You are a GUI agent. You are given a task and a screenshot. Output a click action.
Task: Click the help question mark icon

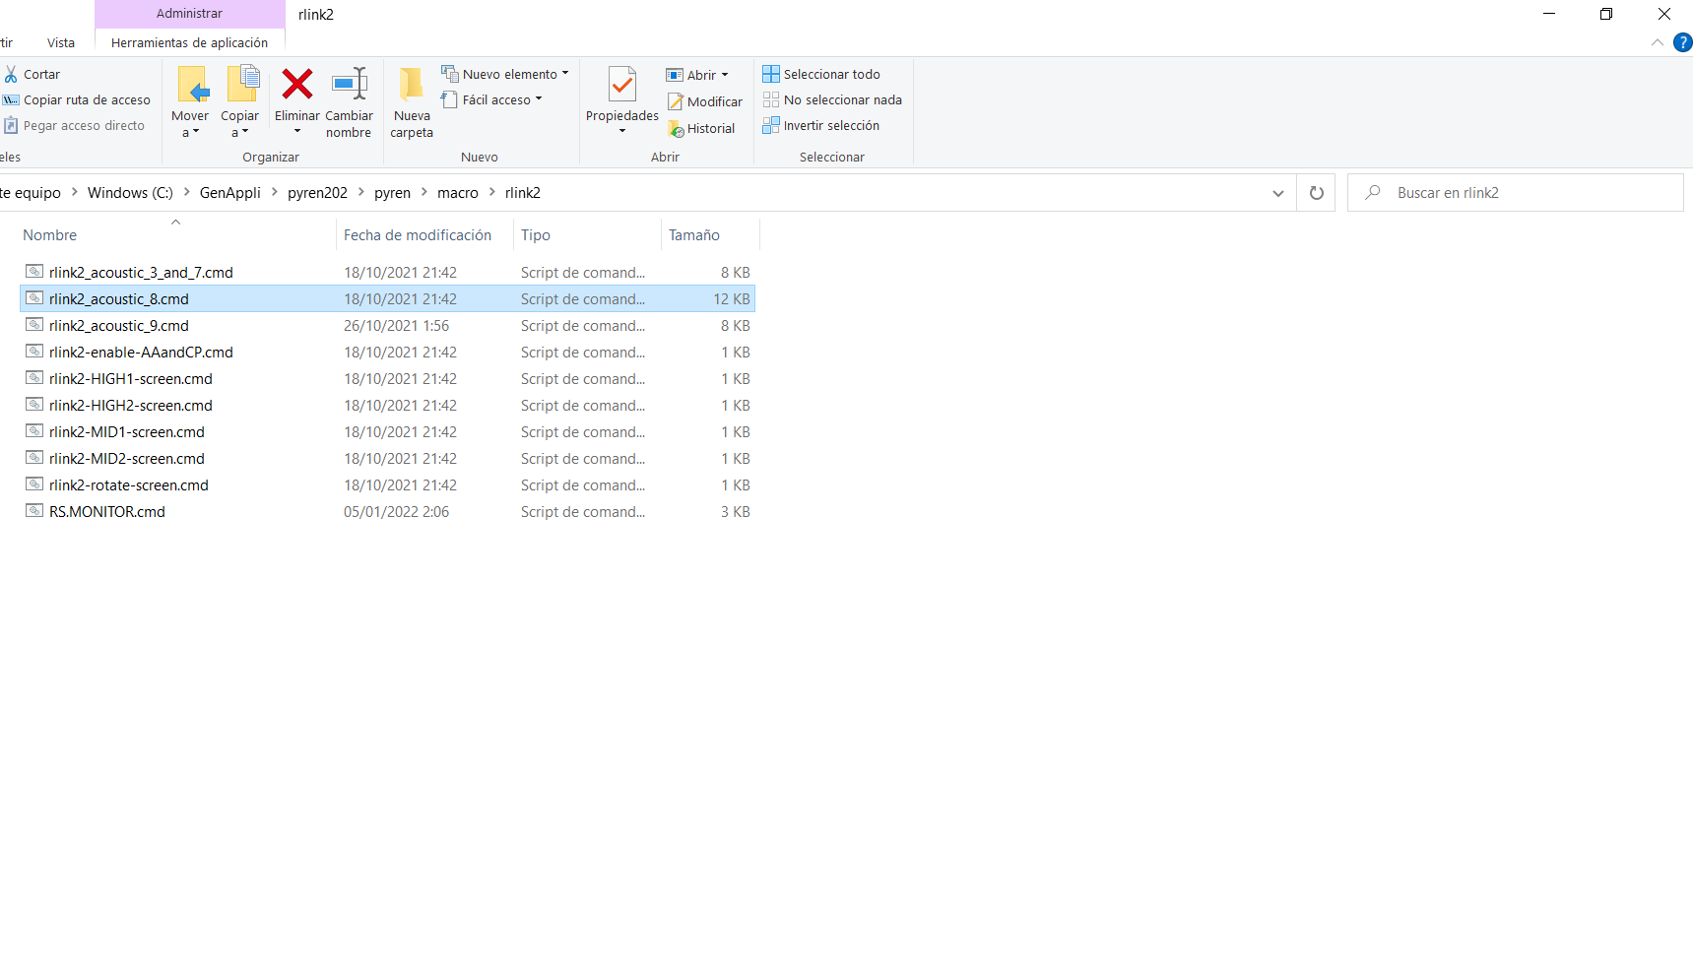click(1682, 42)
